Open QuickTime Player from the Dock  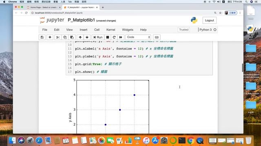200,141
